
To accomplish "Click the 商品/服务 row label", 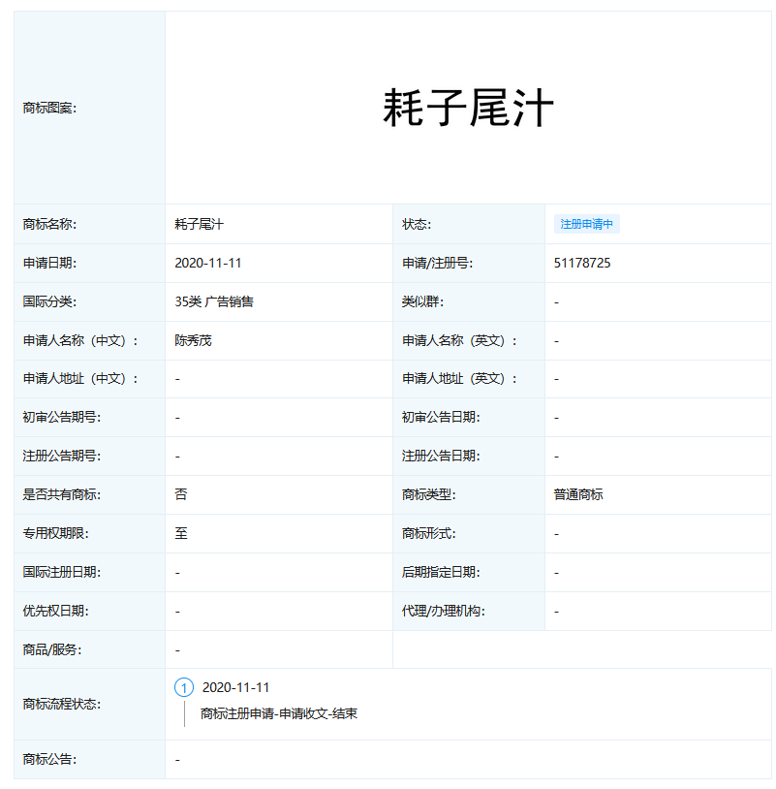I will (x=50, y=649).
